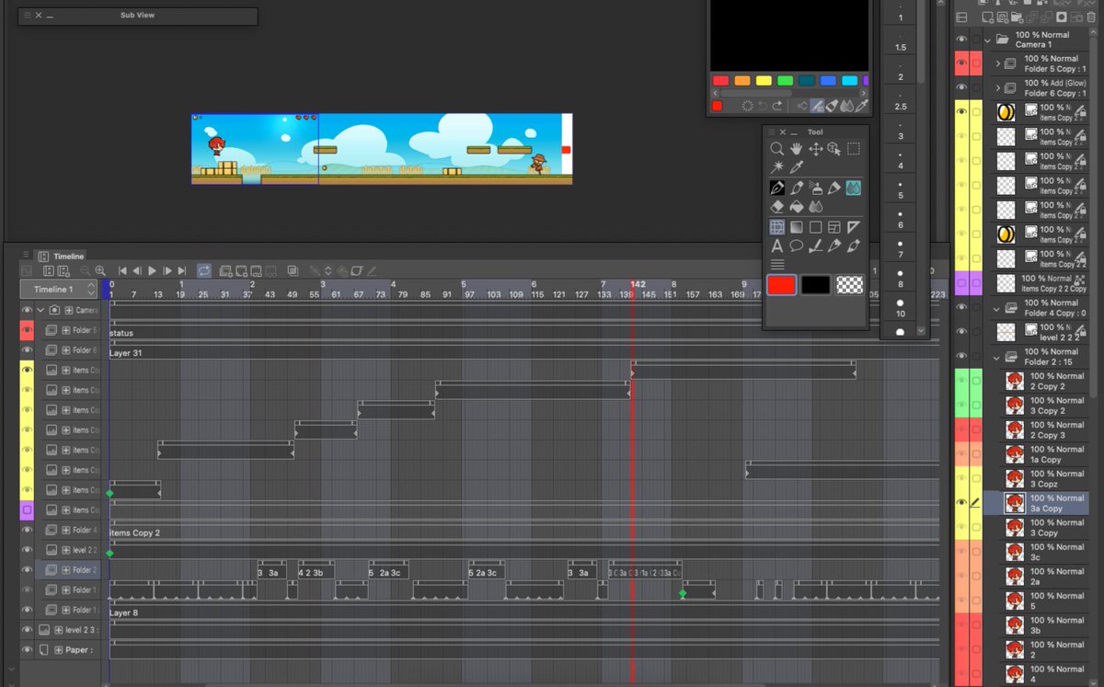Collapse Camera 1 folder in Layer panel
Viewport: 1104px width, 687px height.
coord(988,40)
